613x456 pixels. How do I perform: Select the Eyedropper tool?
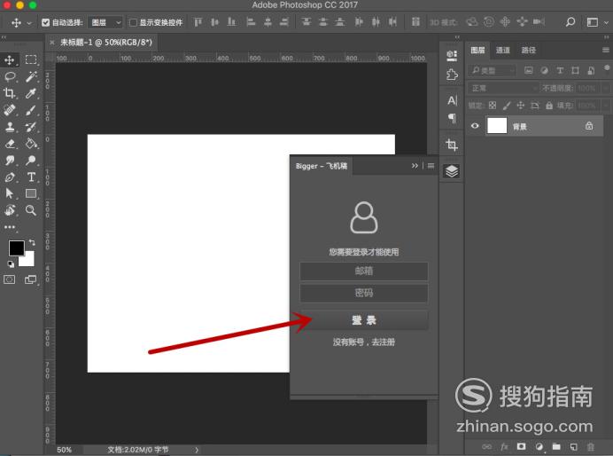[x=31, y=93]
